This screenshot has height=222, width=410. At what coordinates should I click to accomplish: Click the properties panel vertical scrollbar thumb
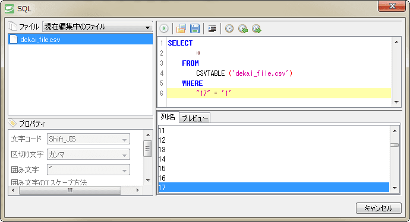click(x=148, y=148)
